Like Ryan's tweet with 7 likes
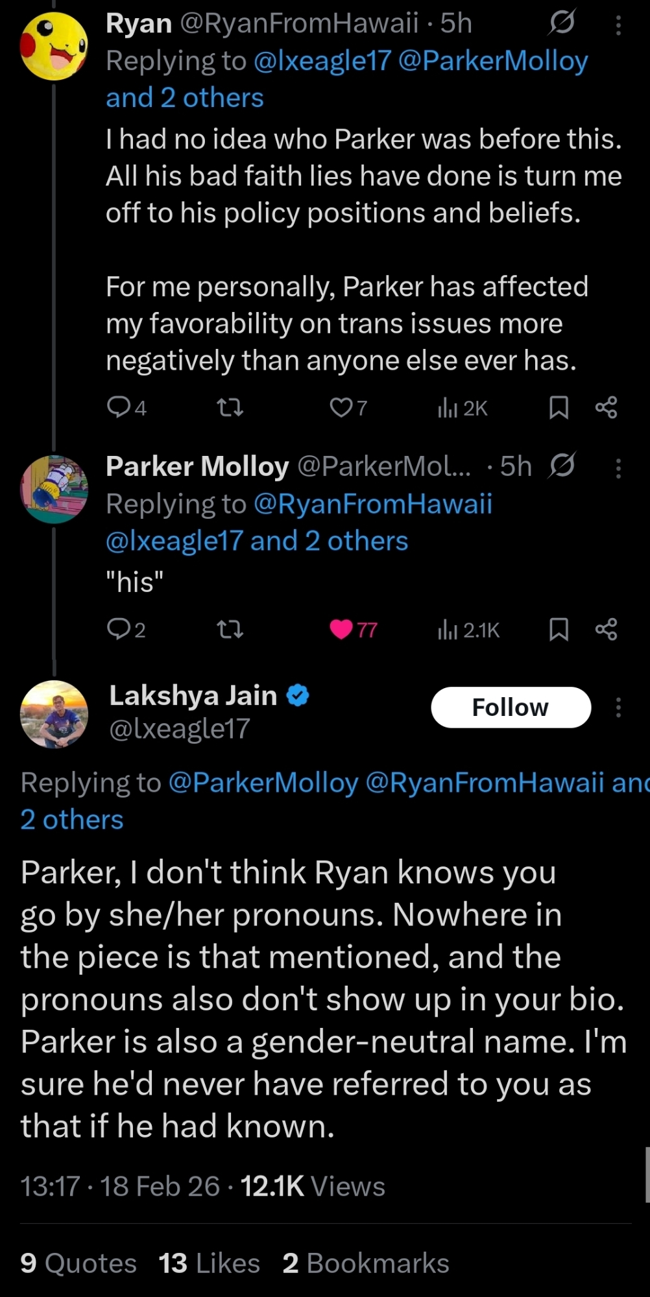 click(x=341, y=407)
